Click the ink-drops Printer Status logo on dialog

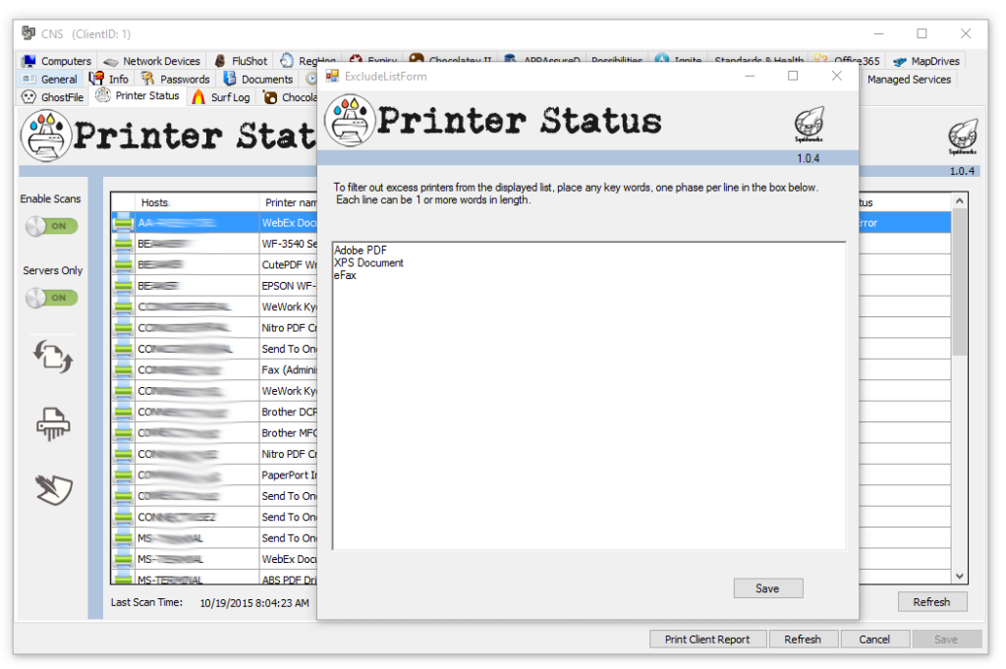click(349, 120)
